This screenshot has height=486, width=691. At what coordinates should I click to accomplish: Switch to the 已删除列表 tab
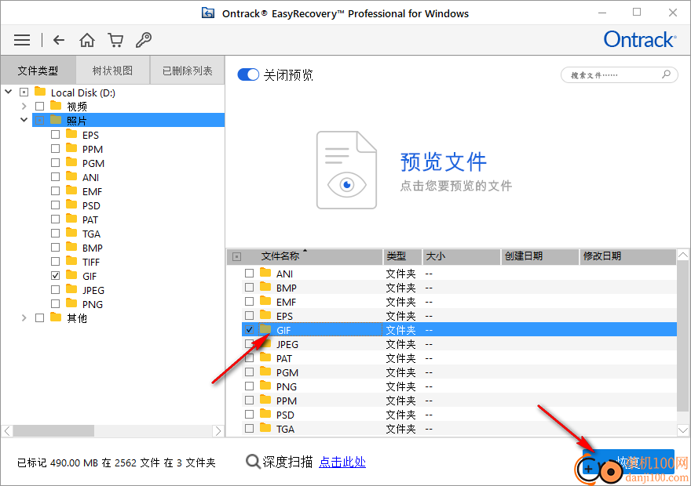[x=188, y=71]
